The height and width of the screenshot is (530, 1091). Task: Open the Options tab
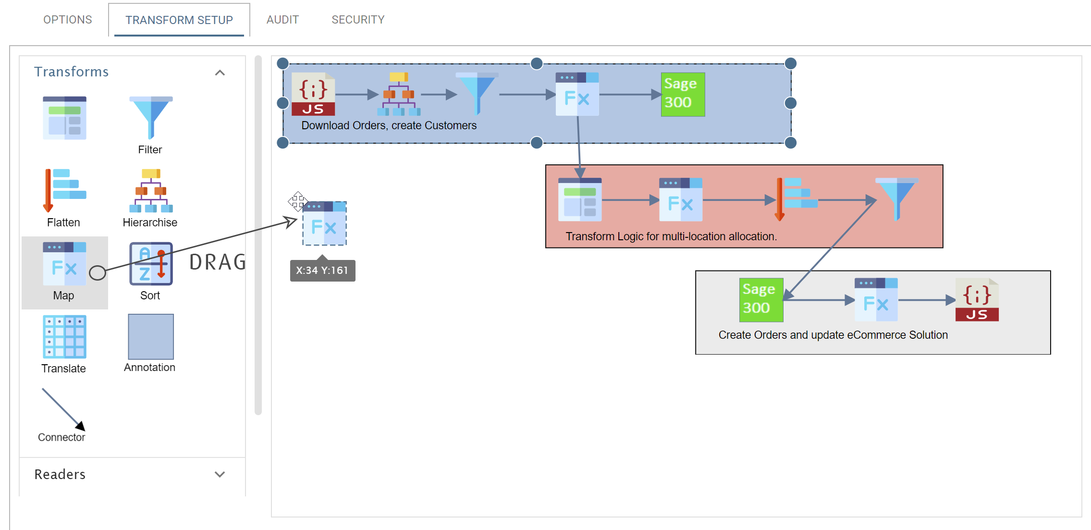pos(68,20)
